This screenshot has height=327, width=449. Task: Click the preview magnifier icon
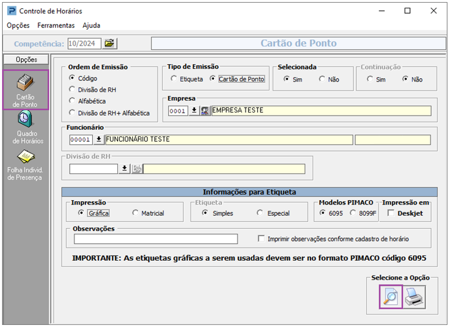click(x=390, y=298)
